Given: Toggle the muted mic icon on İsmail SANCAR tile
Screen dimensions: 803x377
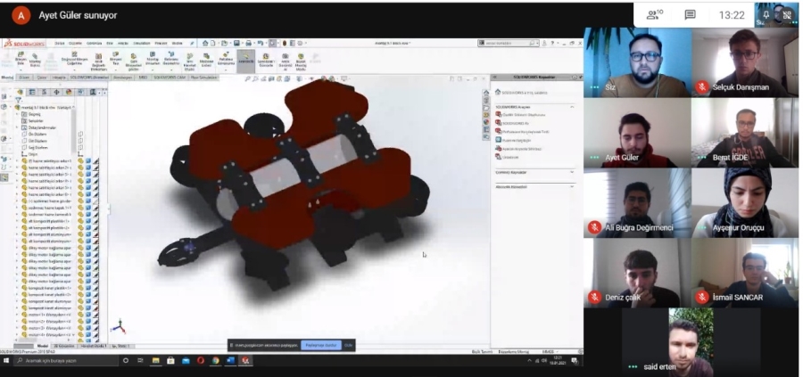Looking at the screenshot, I should pyautogui.click(x=702, y=297).
